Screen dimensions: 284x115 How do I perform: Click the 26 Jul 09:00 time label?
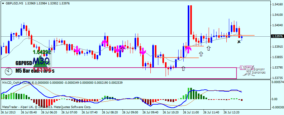(x=130, y=112)
